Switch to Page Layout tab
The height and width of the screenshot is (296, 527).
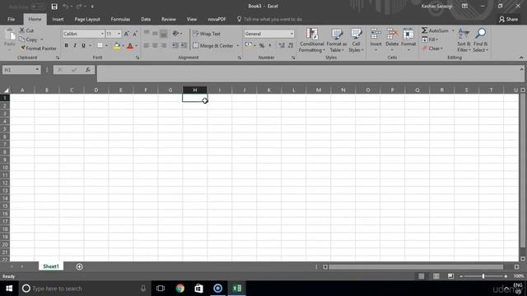[87, 19]
